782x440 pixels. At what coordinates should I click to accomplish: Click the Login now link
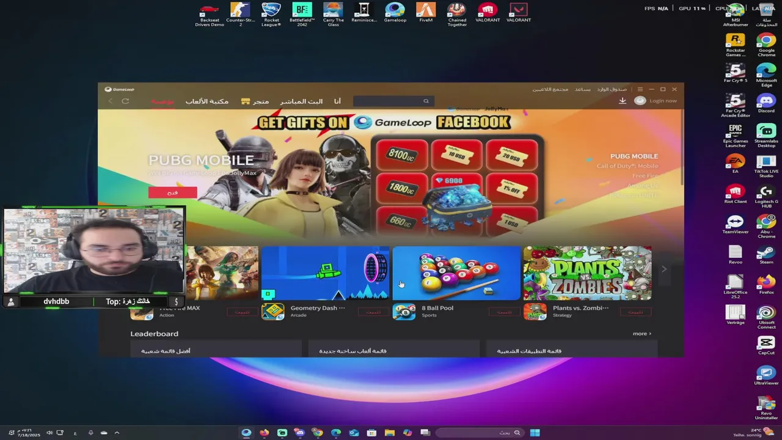pos(663,101)
